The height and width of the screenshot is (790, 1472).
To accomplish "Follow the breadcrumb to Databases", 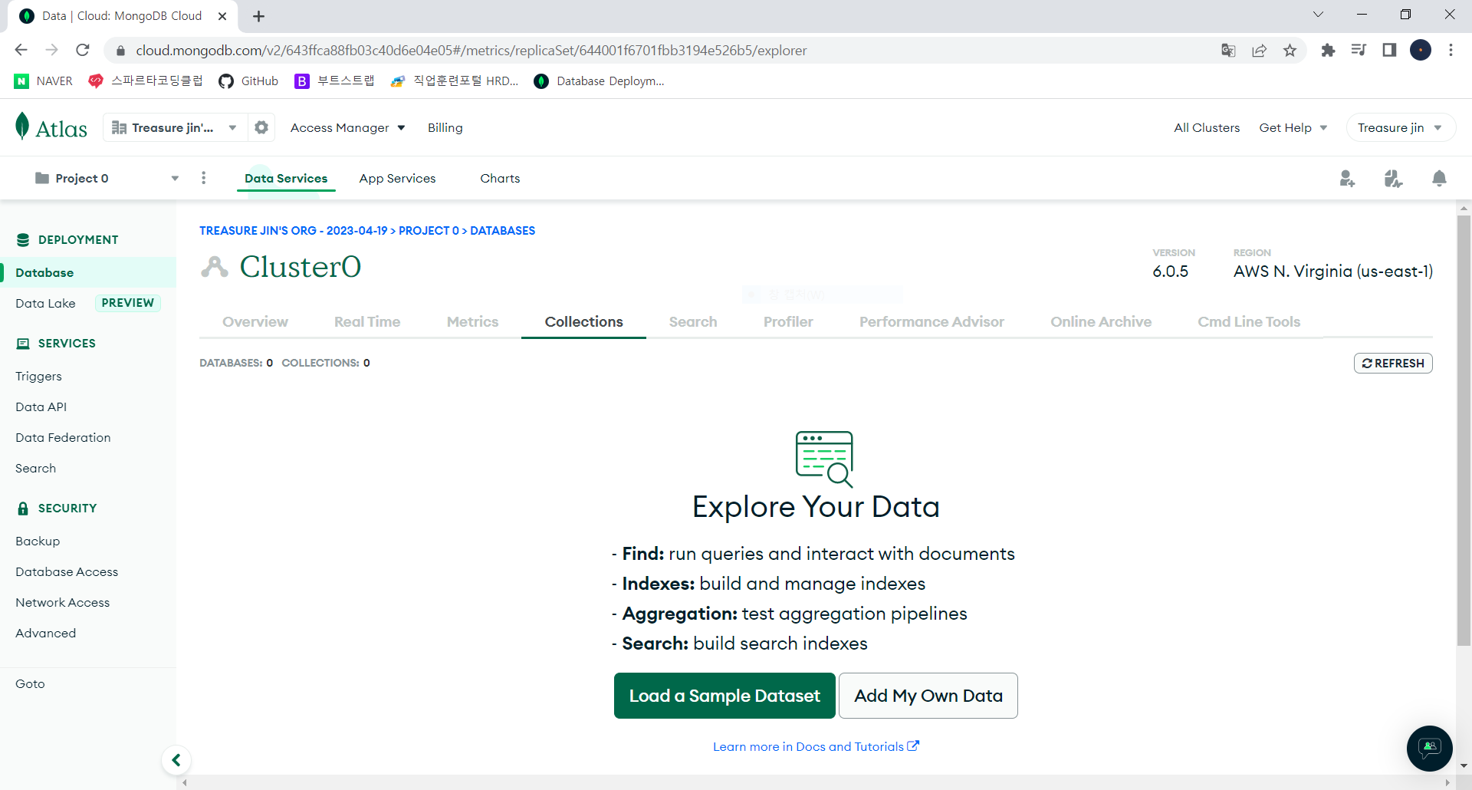I will pyautogui.click(x=502, y=231).
